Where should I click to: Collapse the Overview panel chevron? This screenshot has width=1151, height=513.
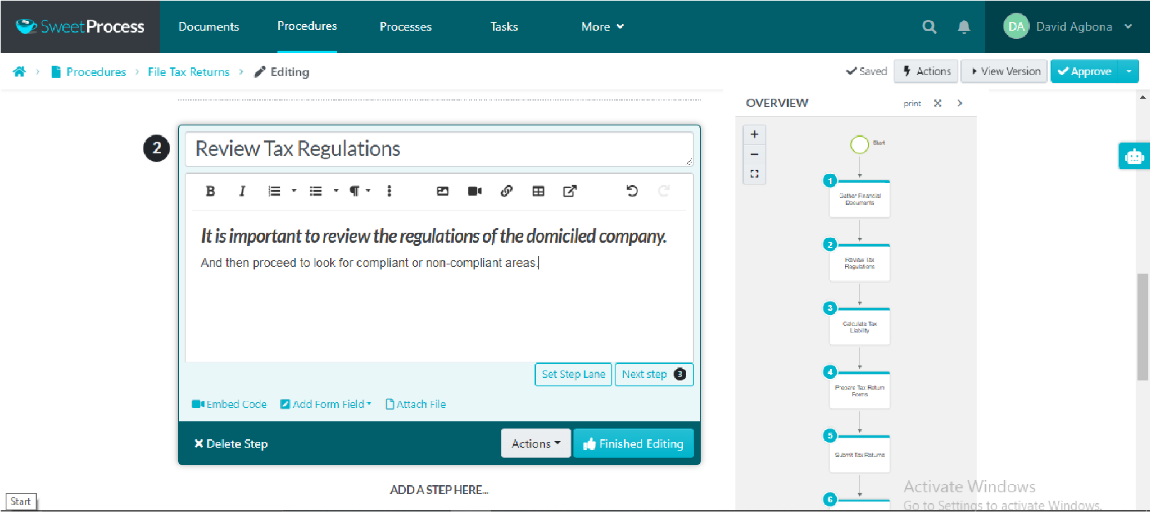[x=960, y=103]
